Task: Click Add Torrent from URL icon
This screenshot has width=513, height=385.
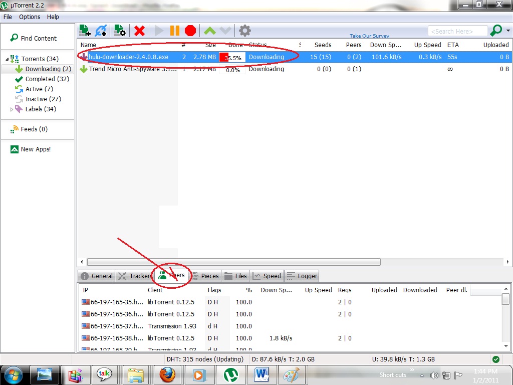Action: tap(101, 31)
